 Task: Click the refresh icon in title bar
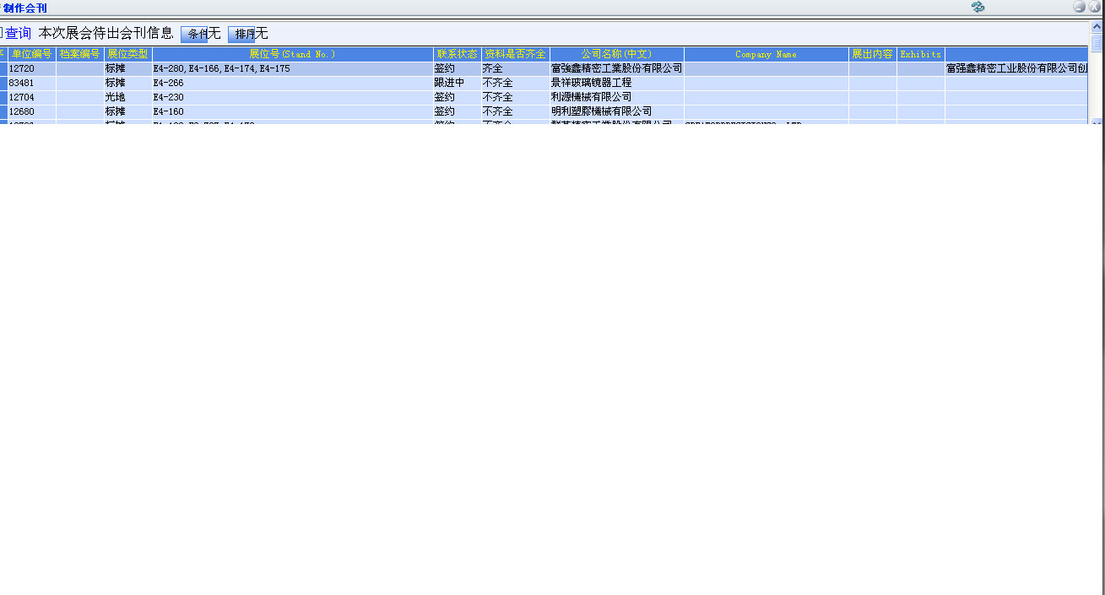[978, 7]
